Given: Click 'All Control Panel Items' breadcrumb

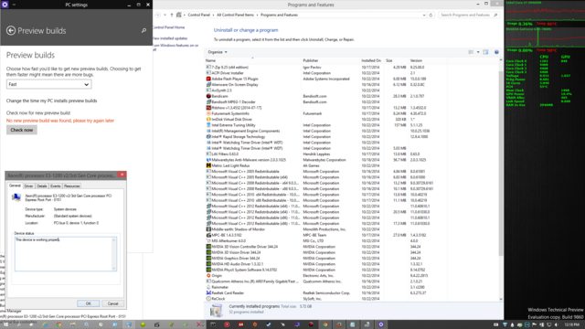Looking at the screenshot, I should pyautogui.click(x=235, y=15).
